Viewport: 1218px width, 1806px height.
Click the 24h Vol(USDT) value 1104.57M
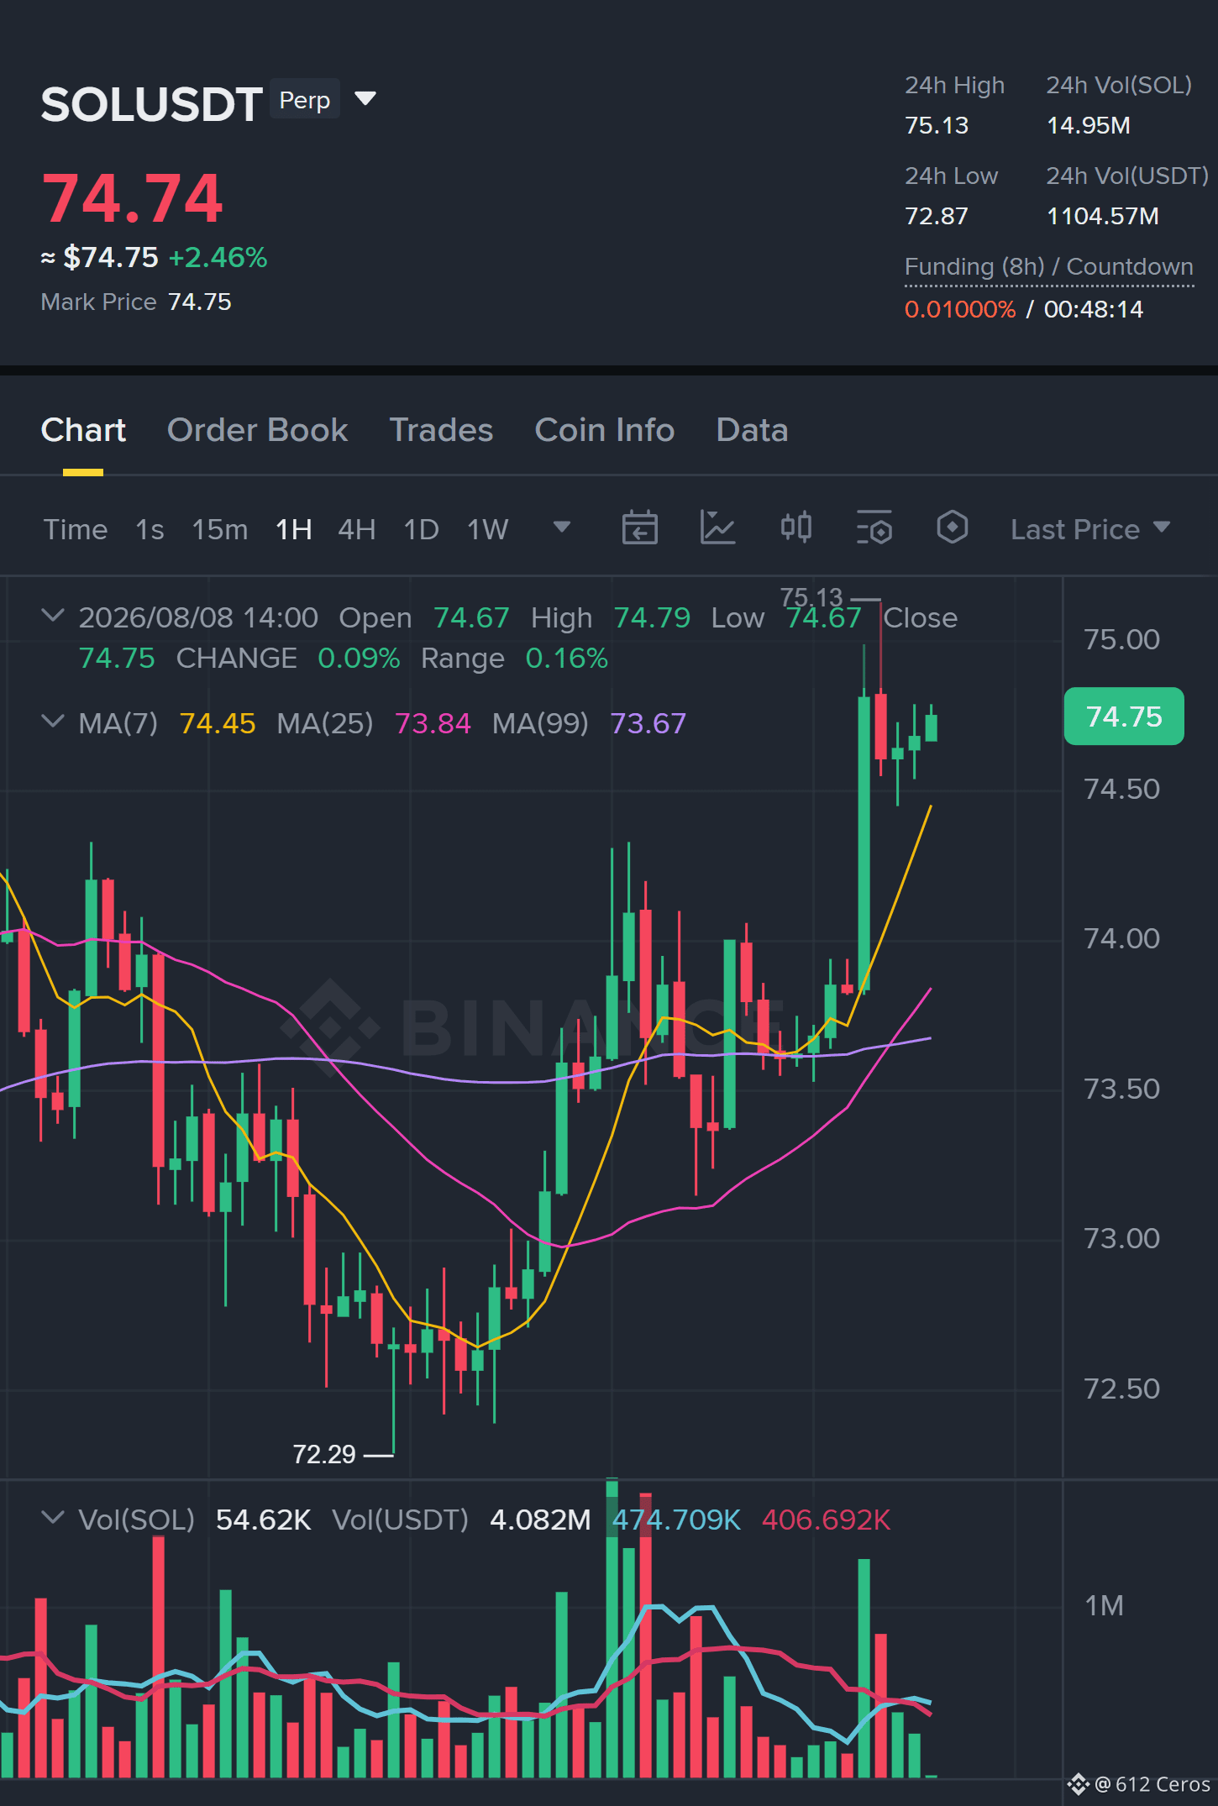tap(1103, 216)
